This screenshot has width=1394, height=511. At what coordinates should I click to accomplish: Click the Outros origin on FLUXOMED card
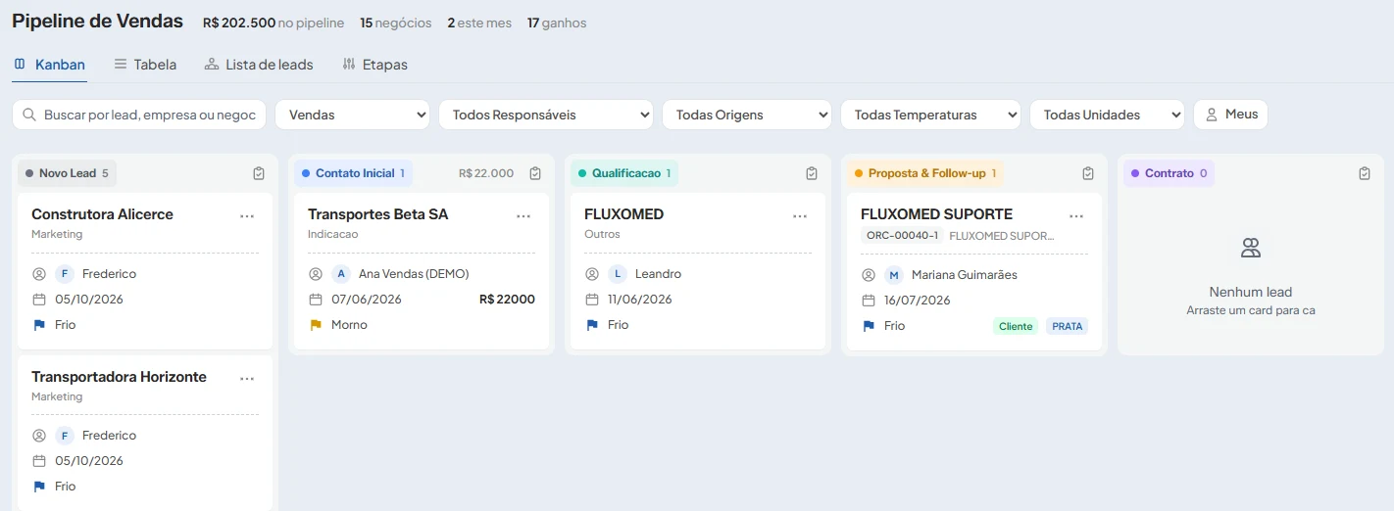[x=601, y=234]
